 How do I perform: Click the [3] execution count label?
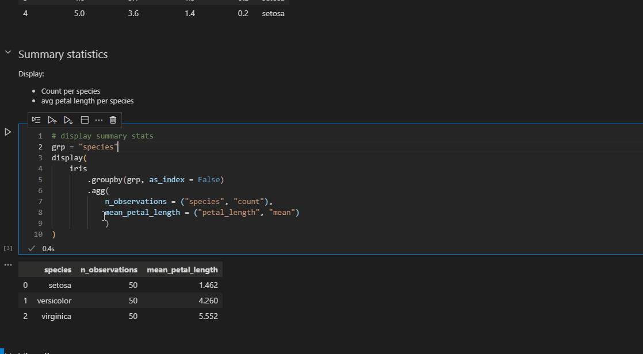coord(7,248)
